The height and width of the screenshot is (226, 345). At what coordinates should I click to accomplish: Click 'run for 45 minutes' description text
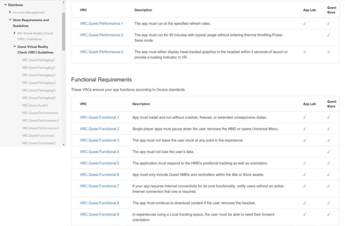click(x=208, y=38)
